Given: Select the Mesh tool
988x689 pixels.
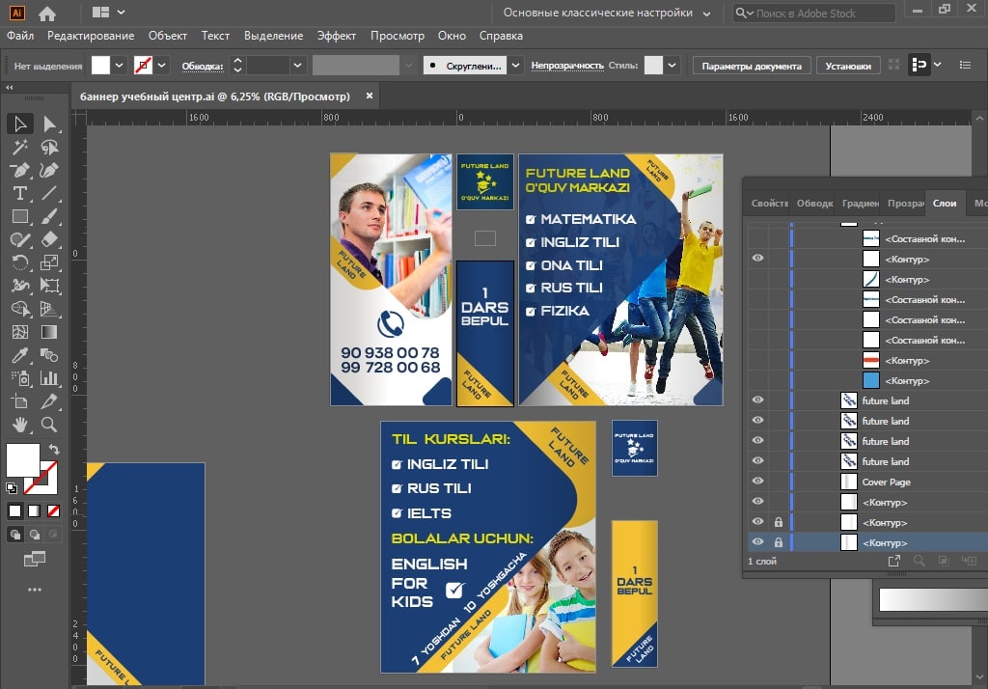Looking at the screenshot, I should [x=19, y=332].
